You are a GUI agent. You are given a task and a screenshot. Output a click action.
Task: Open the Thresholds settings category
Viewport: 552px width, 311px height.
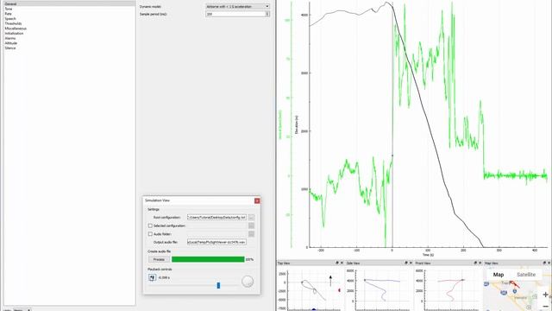[x=13, y=23]
